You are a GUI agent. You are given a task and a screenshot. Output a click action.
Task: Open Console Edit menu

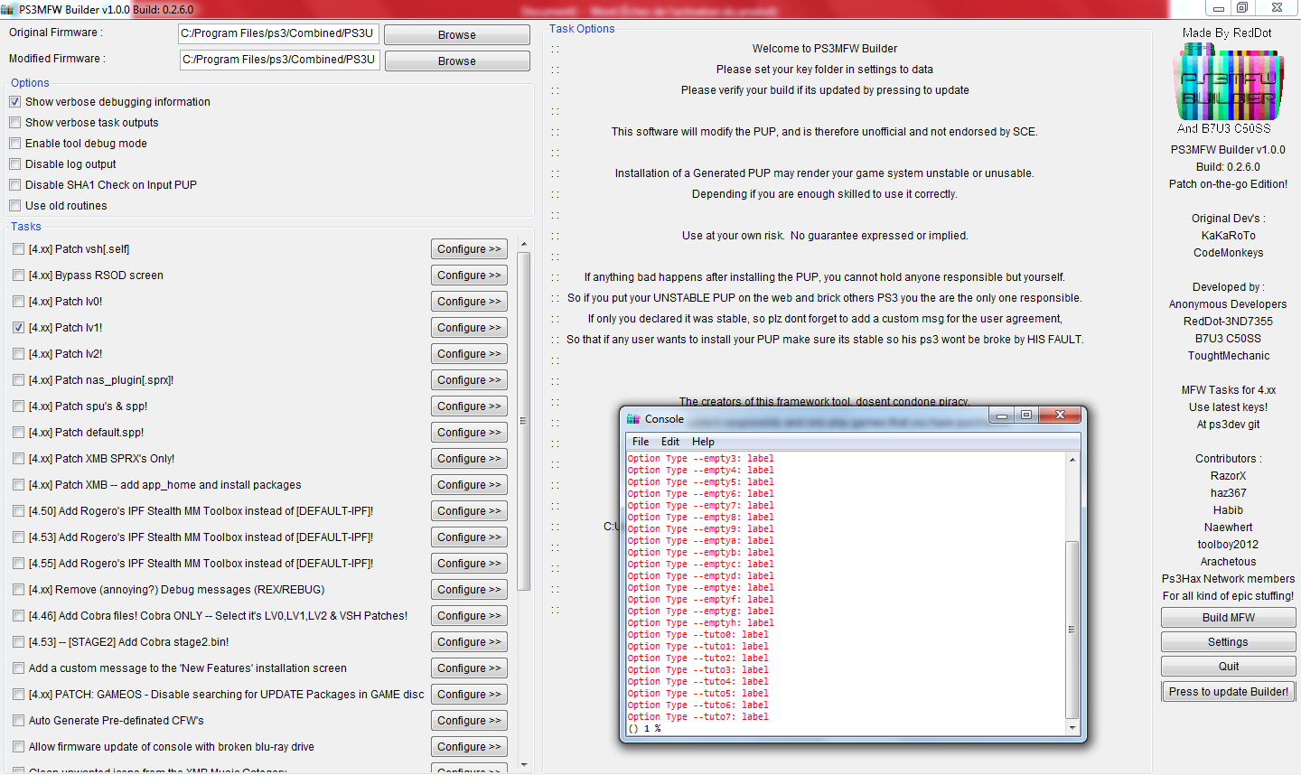click(x=670, y=442)
